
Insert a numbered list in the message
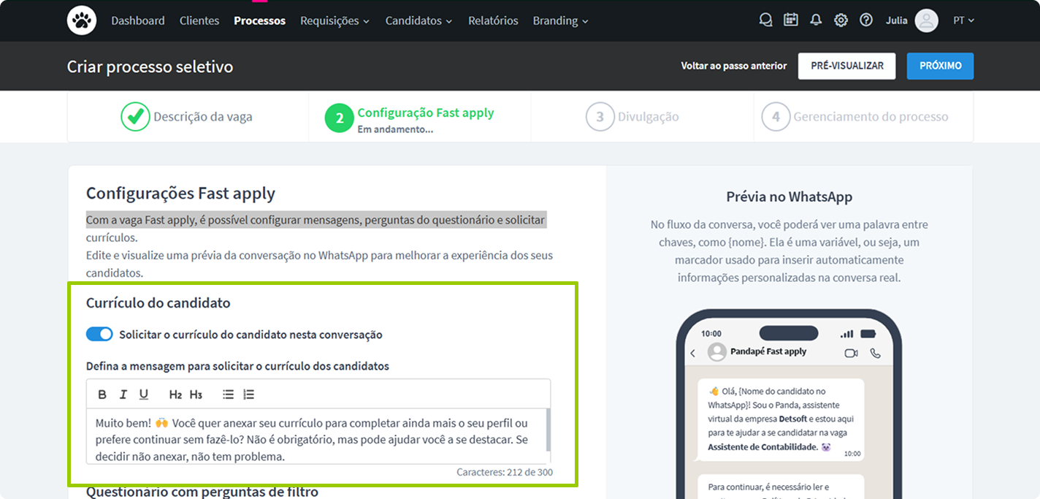pyautogui.click(x=248, y=394)
